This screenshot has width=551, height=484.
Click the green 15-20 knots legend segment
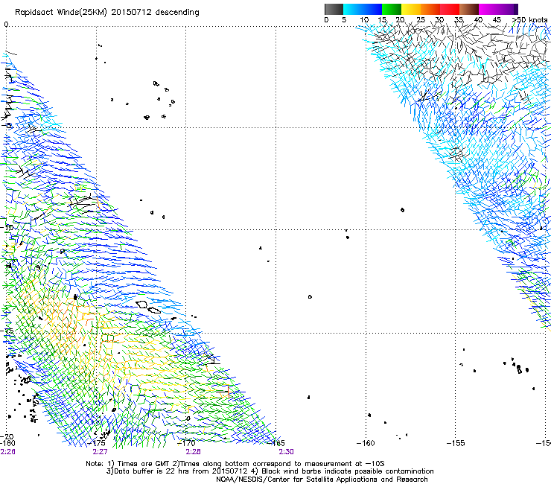(392, 9)
